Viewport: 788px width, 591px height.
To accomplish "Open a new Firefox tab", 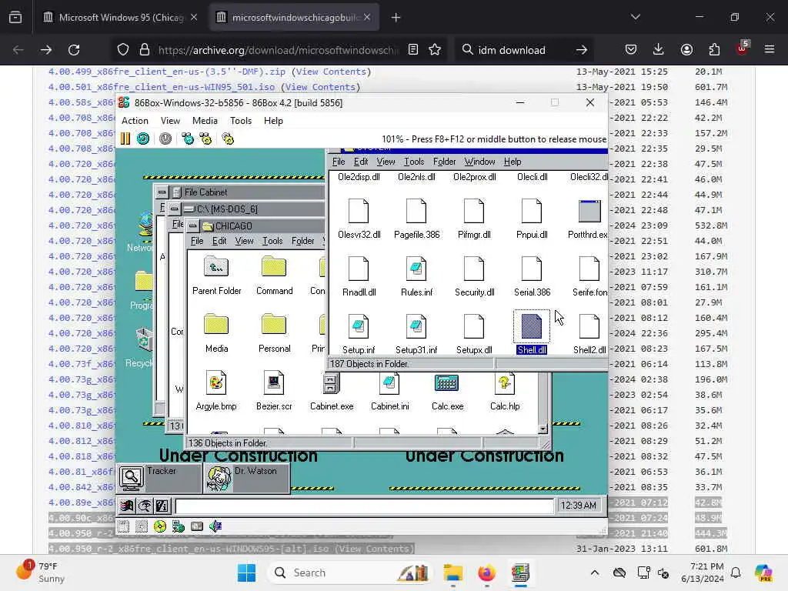I will pyautogui.click(x=396, y=18).
